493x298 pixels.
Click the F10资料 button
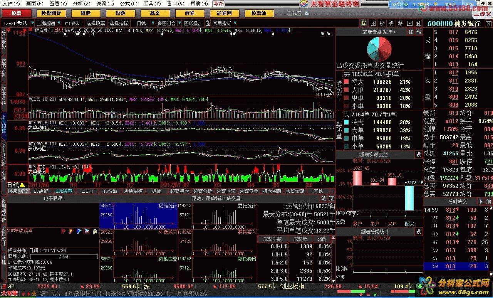[72, 24]
